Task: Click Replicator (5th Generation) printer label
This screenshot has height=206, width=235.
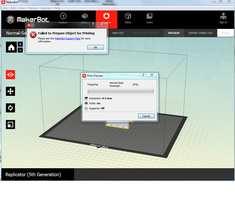Action: pyautogui.click(x=33, y=175)
